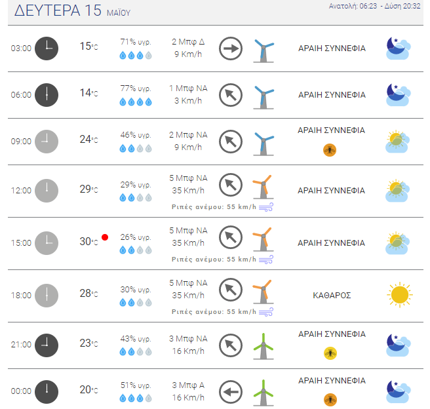Click the orange wind turbine at 12:00
430x409 pixels.
(263, 187)
